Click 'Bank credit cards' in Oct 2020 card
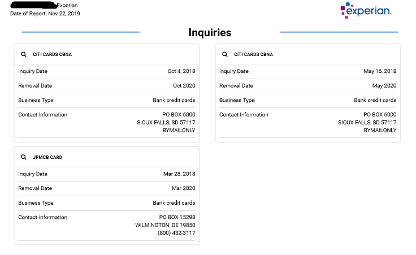 [x=174, y=100]
